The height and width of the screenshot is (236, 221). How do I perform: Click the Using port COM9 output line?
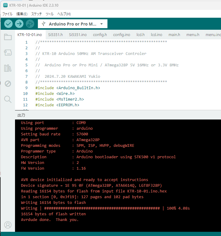(53, 123)
